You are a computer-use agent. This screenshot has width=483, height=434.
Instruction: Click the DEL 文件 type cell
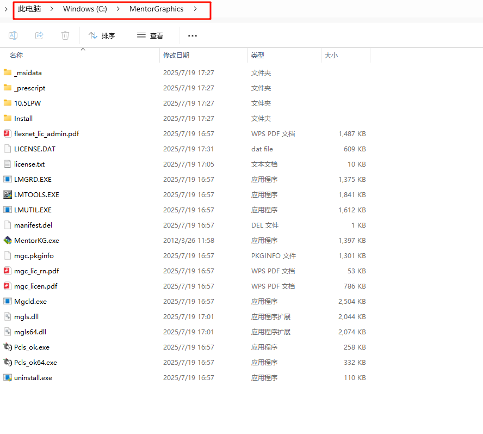click(x=265, y=225)
